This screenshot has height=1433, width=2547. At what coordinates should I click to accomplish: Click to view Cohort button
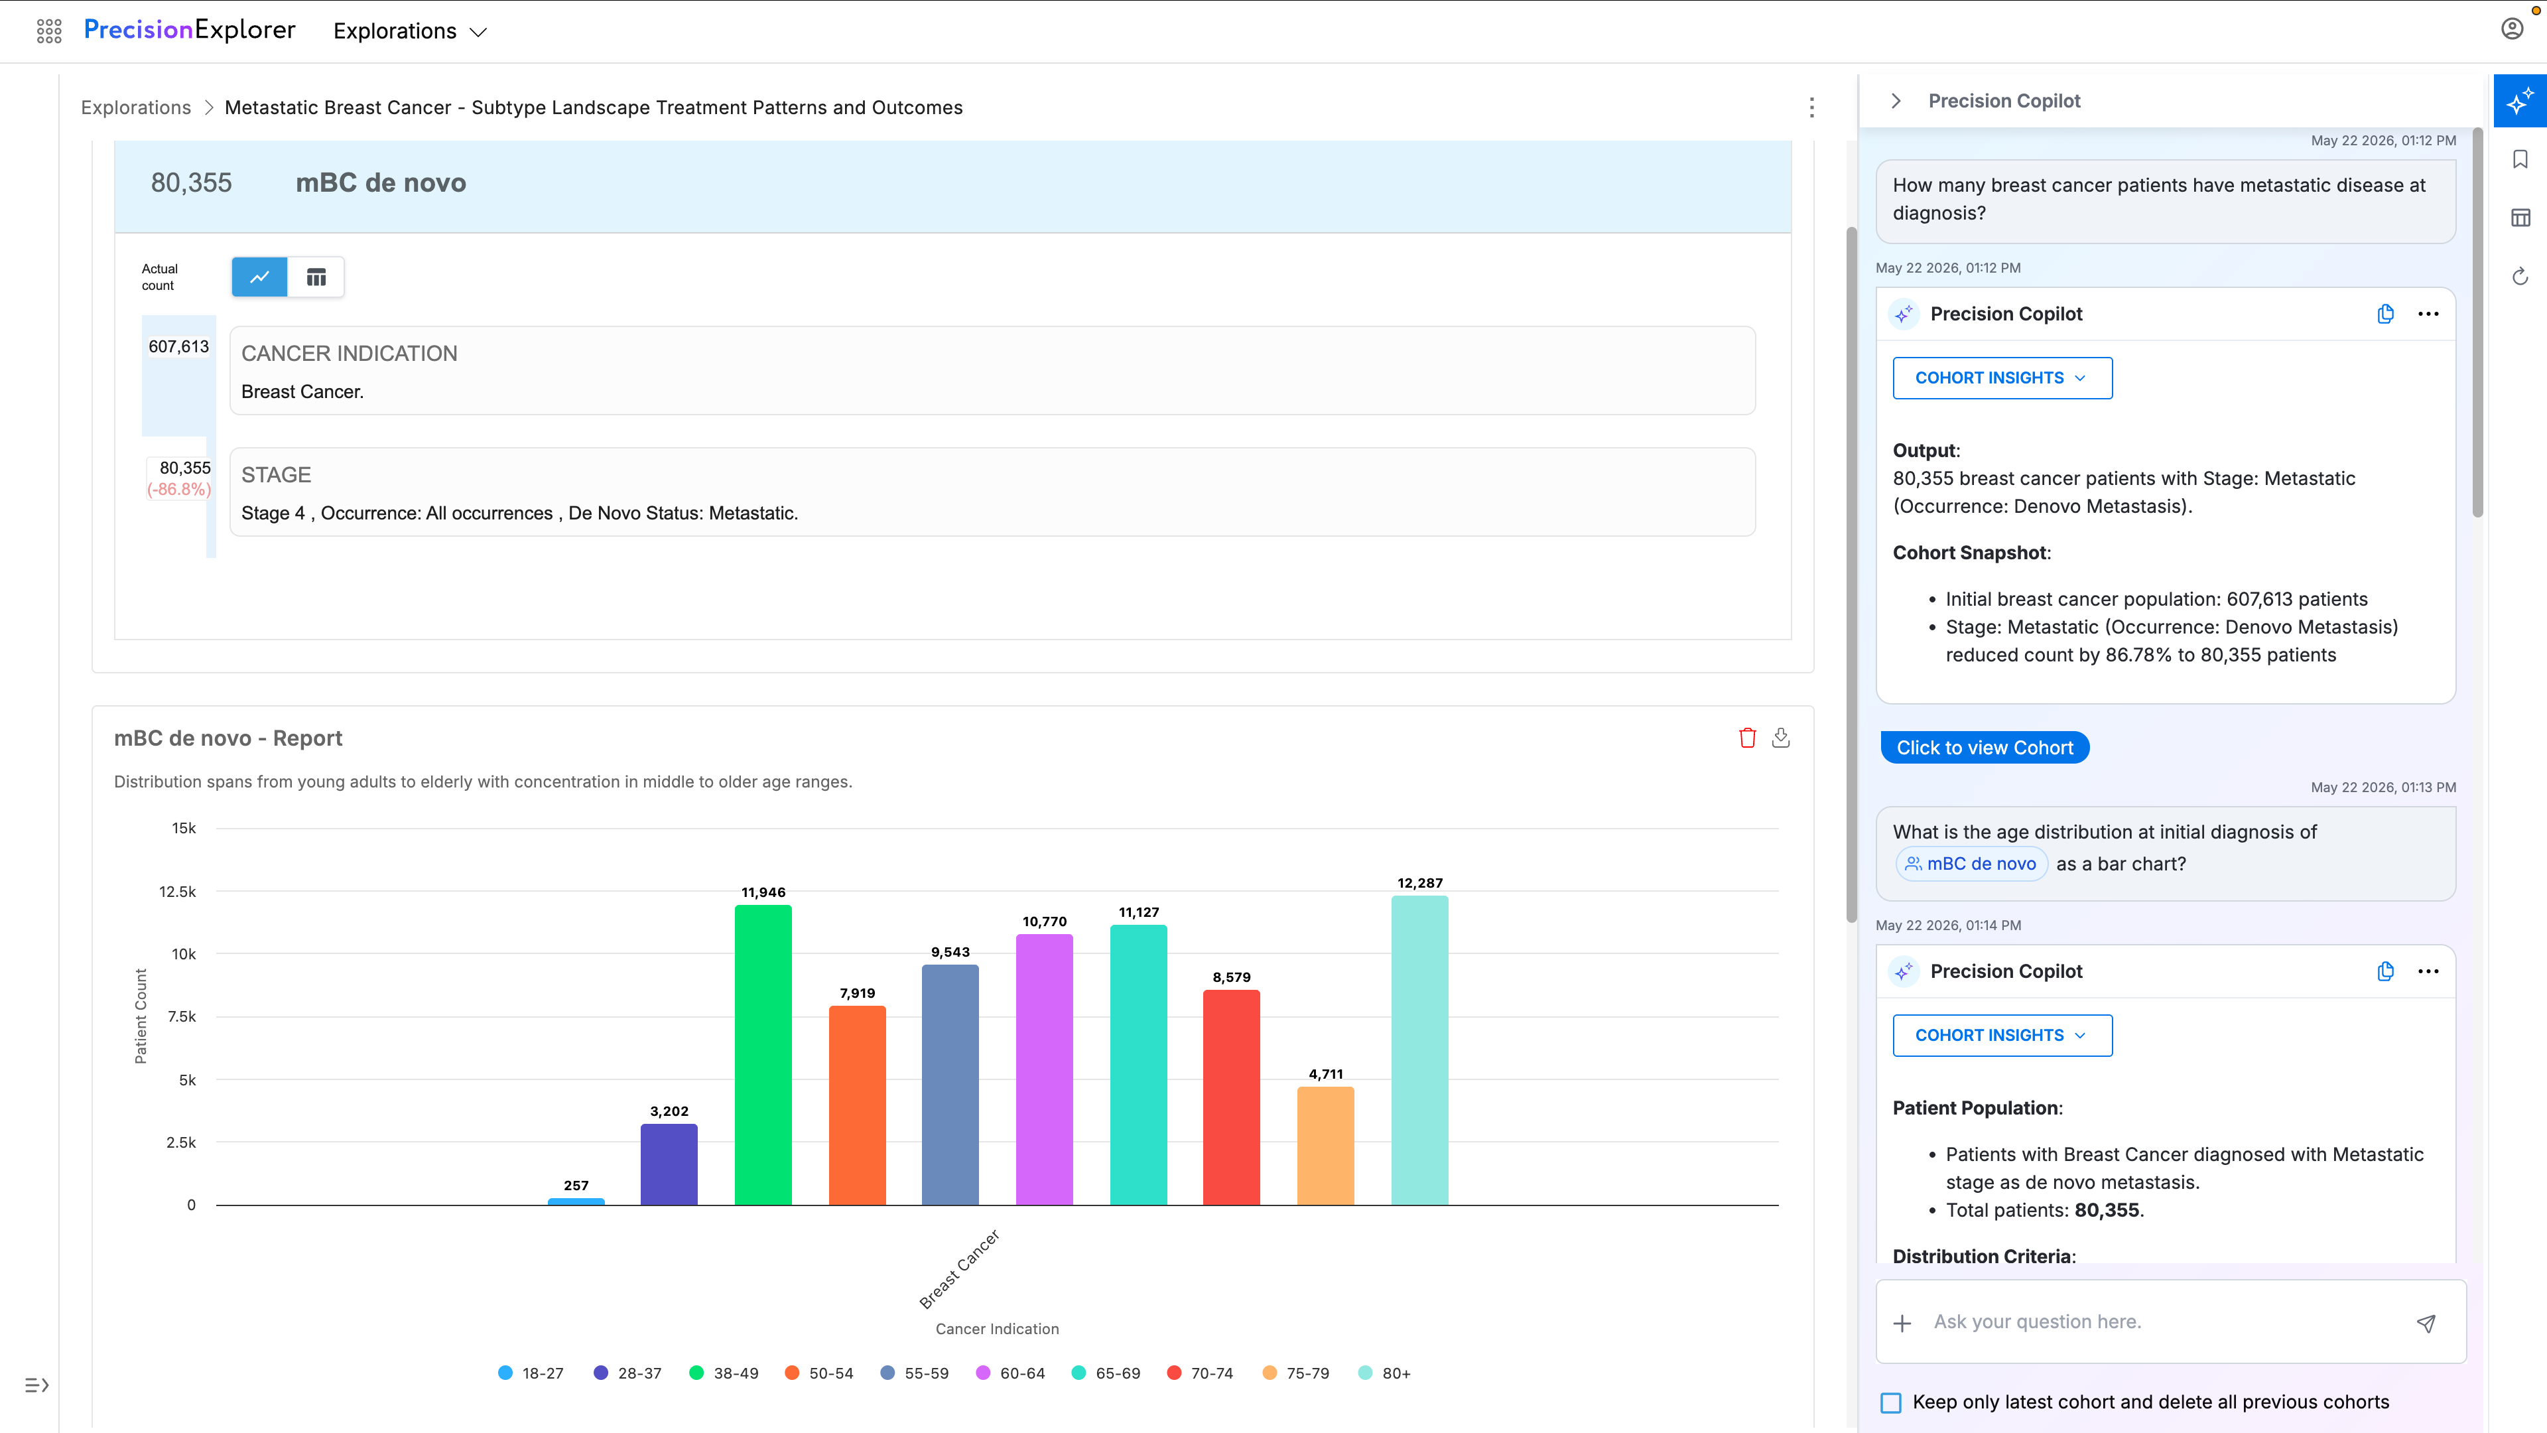tap(1985, 748)
